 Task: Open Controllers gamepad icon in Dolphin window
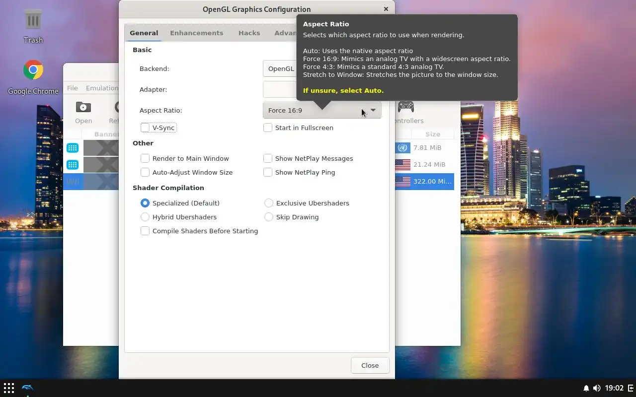(406, 106)
